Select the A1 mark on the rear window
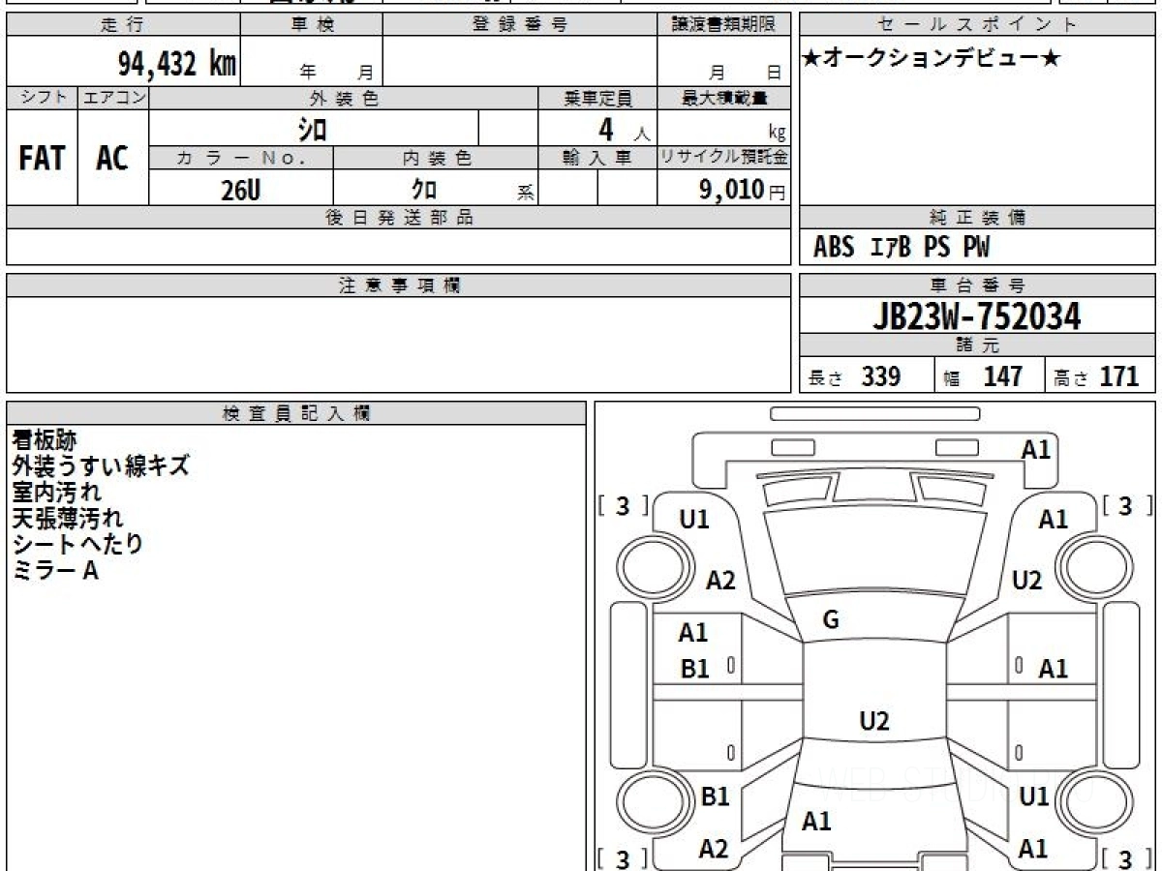1162x871 pixels. click(817, 822)
